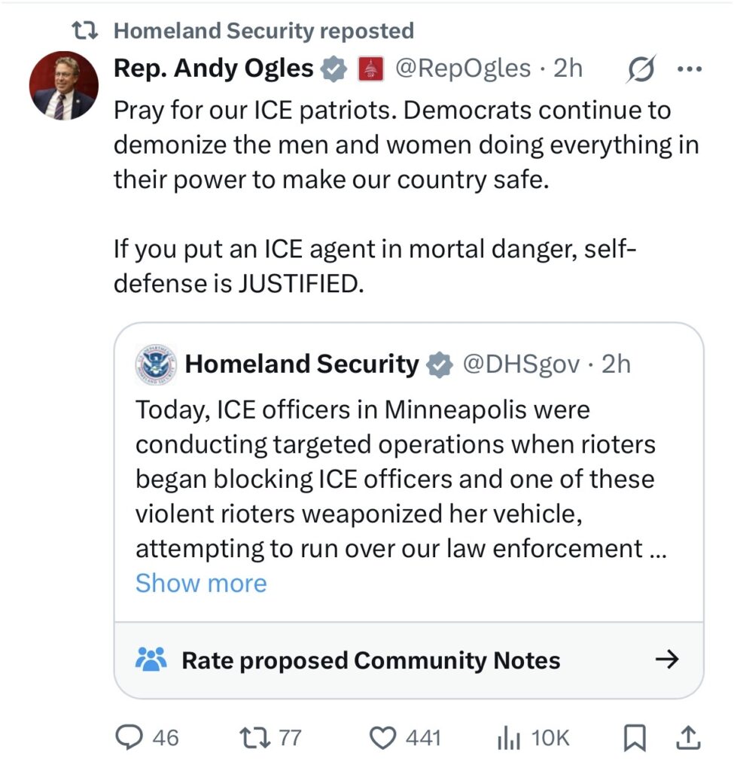Expand quoted tweet with Show more

[201, 583]
